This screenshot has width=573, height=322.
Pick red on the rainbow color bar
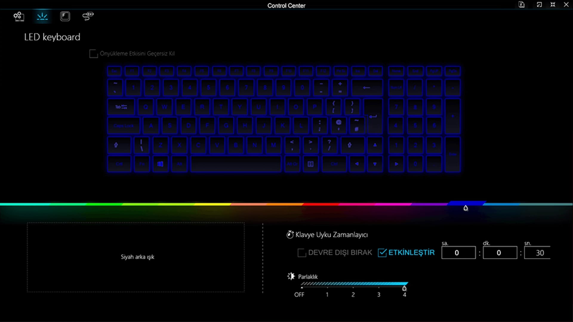click(321, 204)
